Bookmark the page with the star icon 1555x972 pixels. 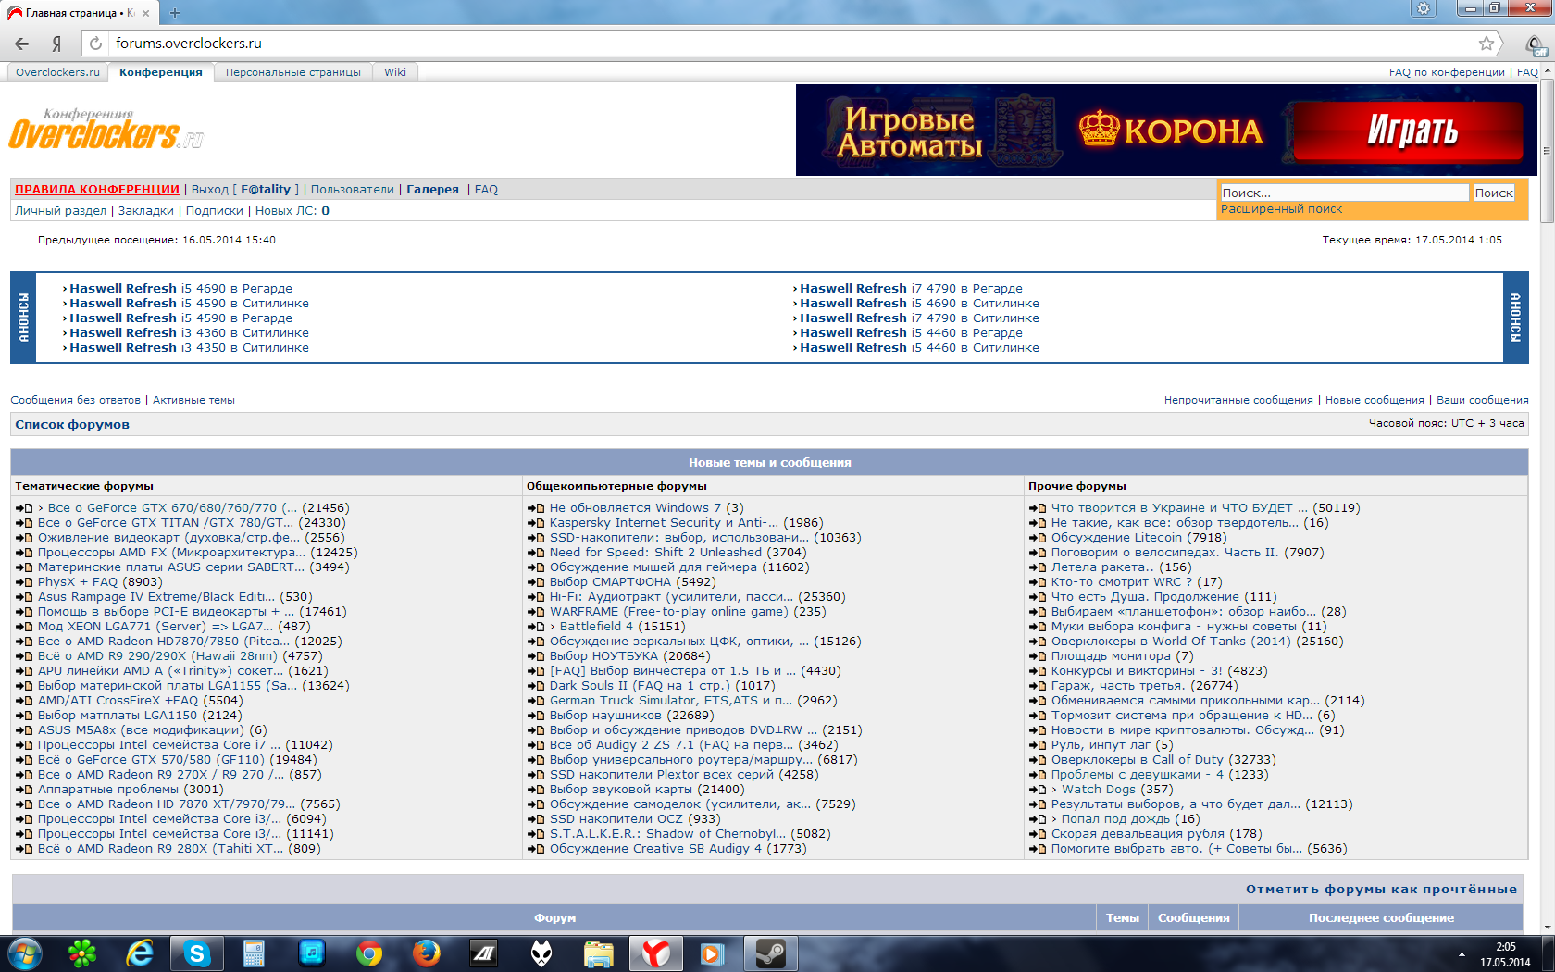pos(1487,44)
